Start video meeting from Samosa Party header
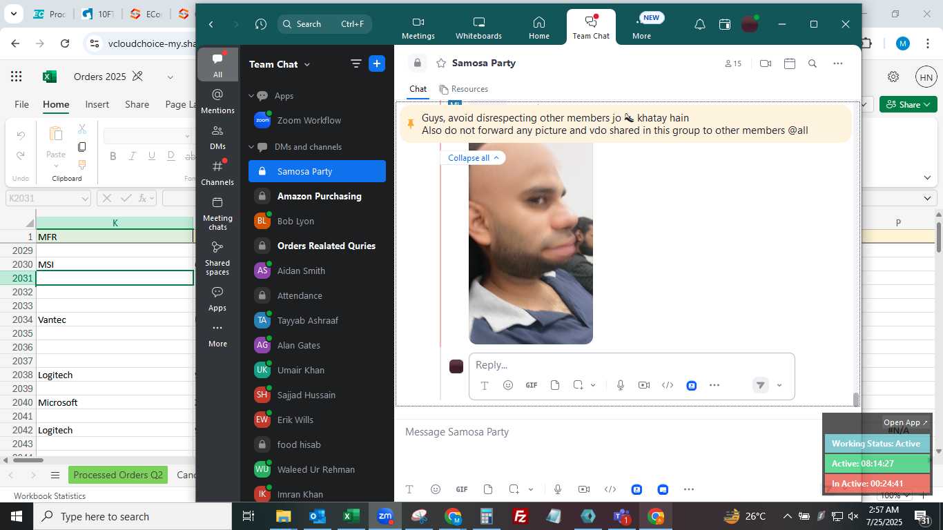The height and width of the screenshot is (530, 943). point(765,63)
